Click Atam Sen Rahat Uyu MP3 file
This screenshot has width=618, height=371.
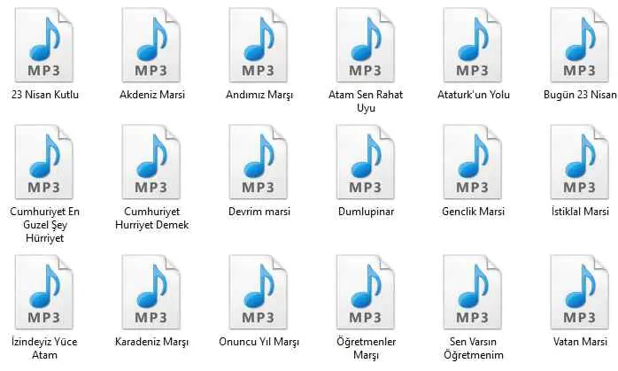[366, 43]
